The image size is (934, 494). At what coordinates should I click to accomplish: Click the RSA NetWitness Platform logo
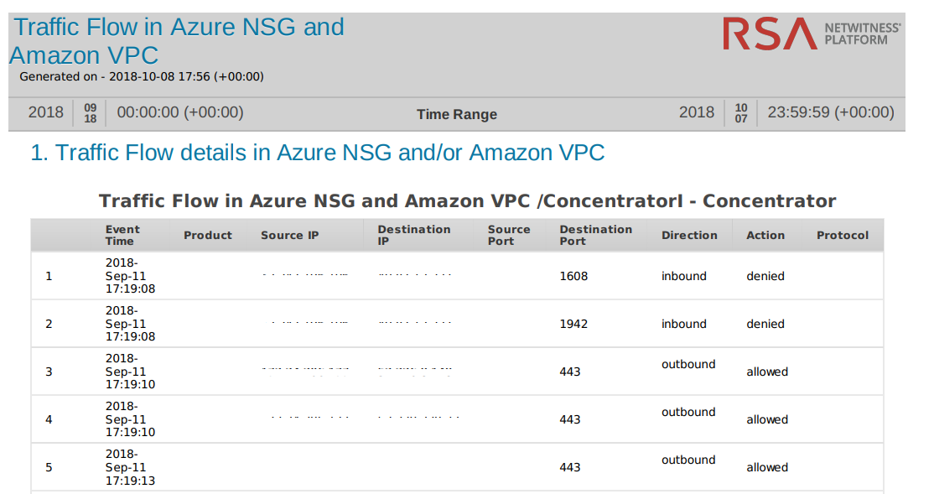(811, 34)
